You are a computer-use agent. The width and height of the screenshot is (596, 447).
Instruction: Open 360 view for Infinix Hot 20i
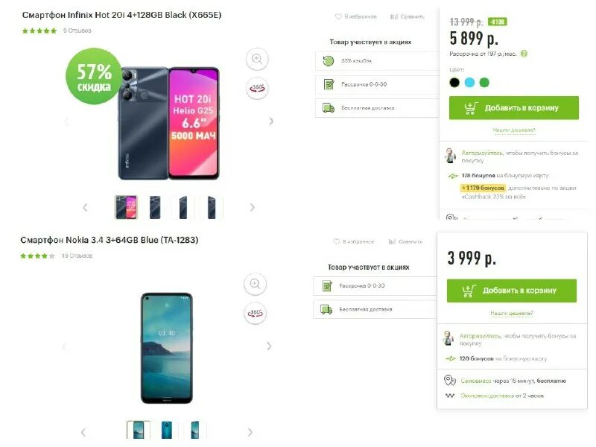click(x=257, y=88)
